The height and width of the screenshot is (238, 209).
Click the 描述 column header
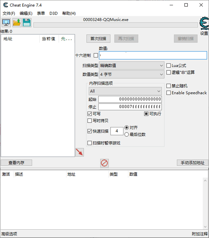point(40,174)
